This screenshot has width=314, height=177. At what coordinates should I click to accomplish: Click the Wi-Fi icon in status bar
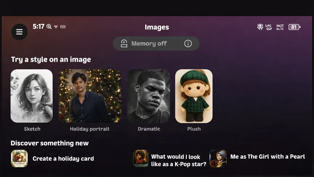click(x=56, y=27)
